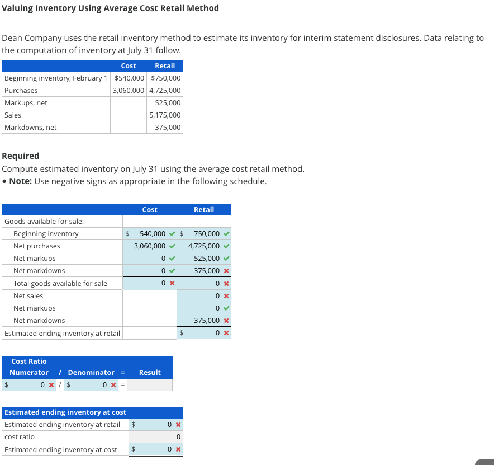Click the Estimated ending inventory at cost header bar

click(x=93, y=412)
